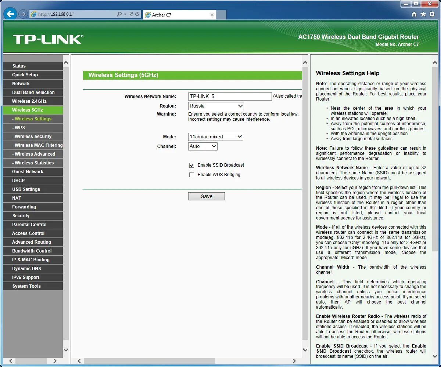This screenshot has height=367, width=441.
Task: Open Wireless MAC Filtering submenu item
Action: (33, 145)
